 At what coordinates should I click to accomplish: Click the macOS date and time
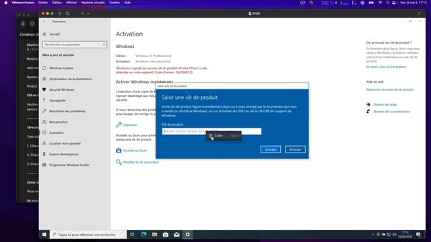(x=413, y=3)
